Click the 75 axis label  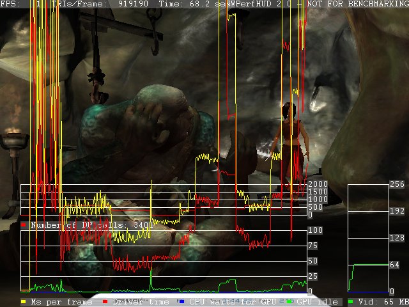[x=313, y=246]
